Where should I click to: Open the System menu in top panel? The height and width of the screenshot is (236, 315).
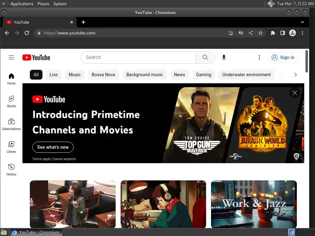pos(60,4)
